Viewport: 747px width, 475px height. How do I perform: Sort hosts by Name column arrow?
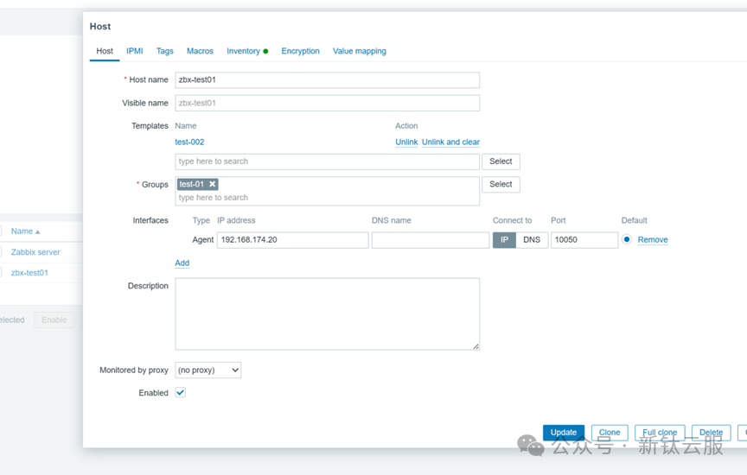(38, 231)
